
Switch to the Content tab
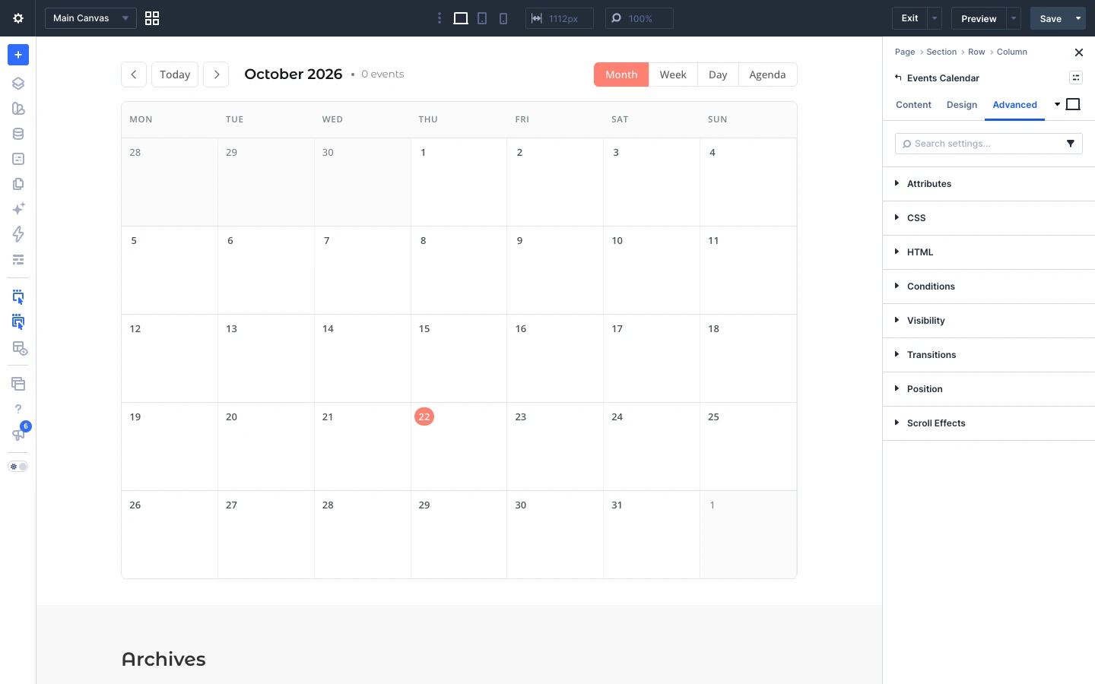[913, 105]
